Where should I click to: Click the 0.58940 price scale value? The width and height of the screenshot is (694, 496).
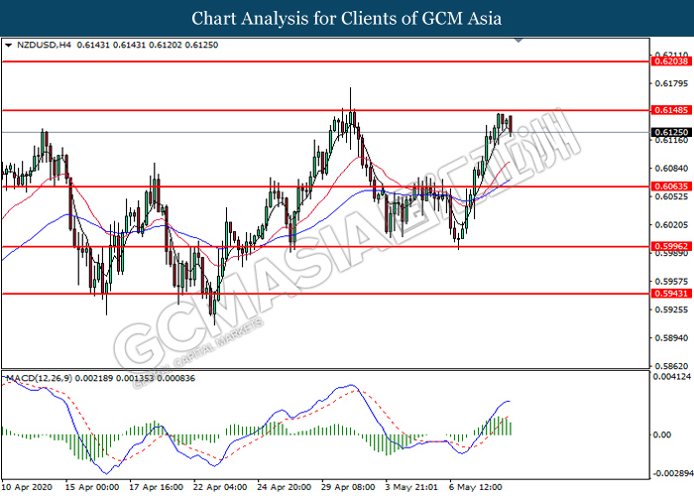pyautogui.click(x=671, y=338)
